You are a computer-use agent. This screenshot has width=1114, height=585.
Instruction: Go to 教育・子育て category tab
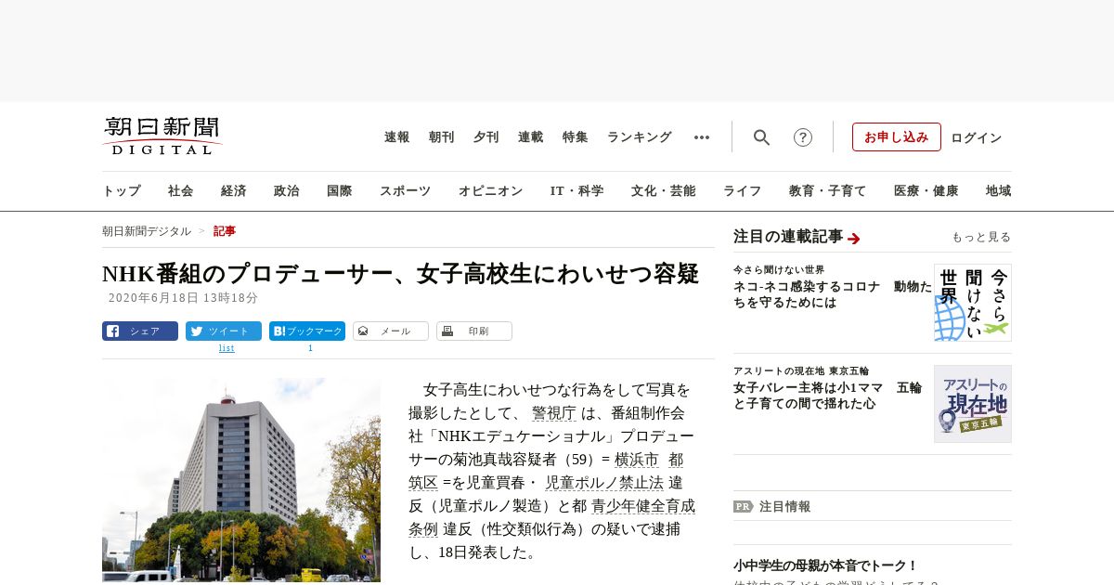(828, 191)
